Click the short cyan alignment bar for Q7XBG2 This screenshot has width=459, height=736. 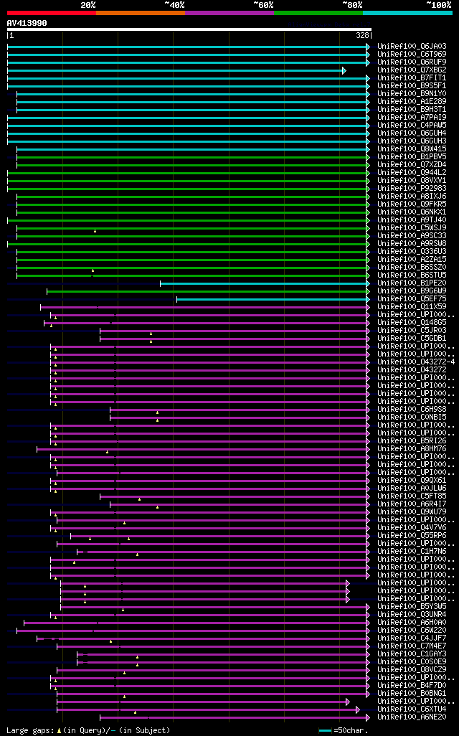click(176, 70)
